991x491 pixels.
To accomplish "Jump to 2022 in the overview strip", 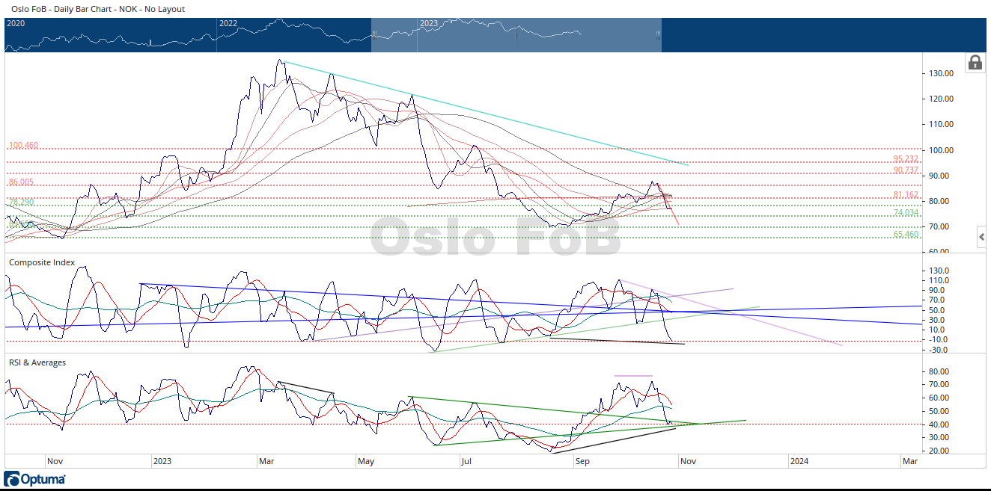I will [x=228, y=23].
